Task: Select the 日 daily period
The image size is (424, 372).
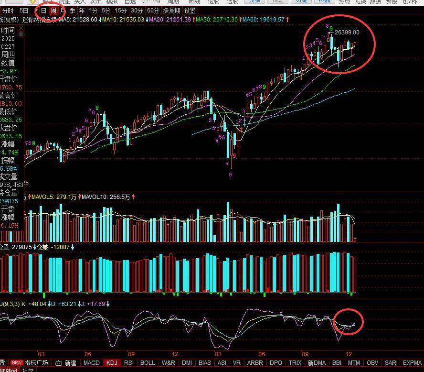Action: [x=43, y=11]
